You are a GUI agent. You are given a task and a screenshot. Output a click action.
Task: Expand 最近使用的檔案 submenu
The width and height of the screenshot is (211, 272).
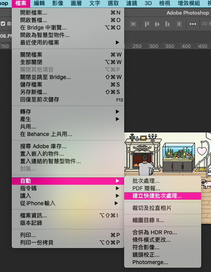point(68,42)
